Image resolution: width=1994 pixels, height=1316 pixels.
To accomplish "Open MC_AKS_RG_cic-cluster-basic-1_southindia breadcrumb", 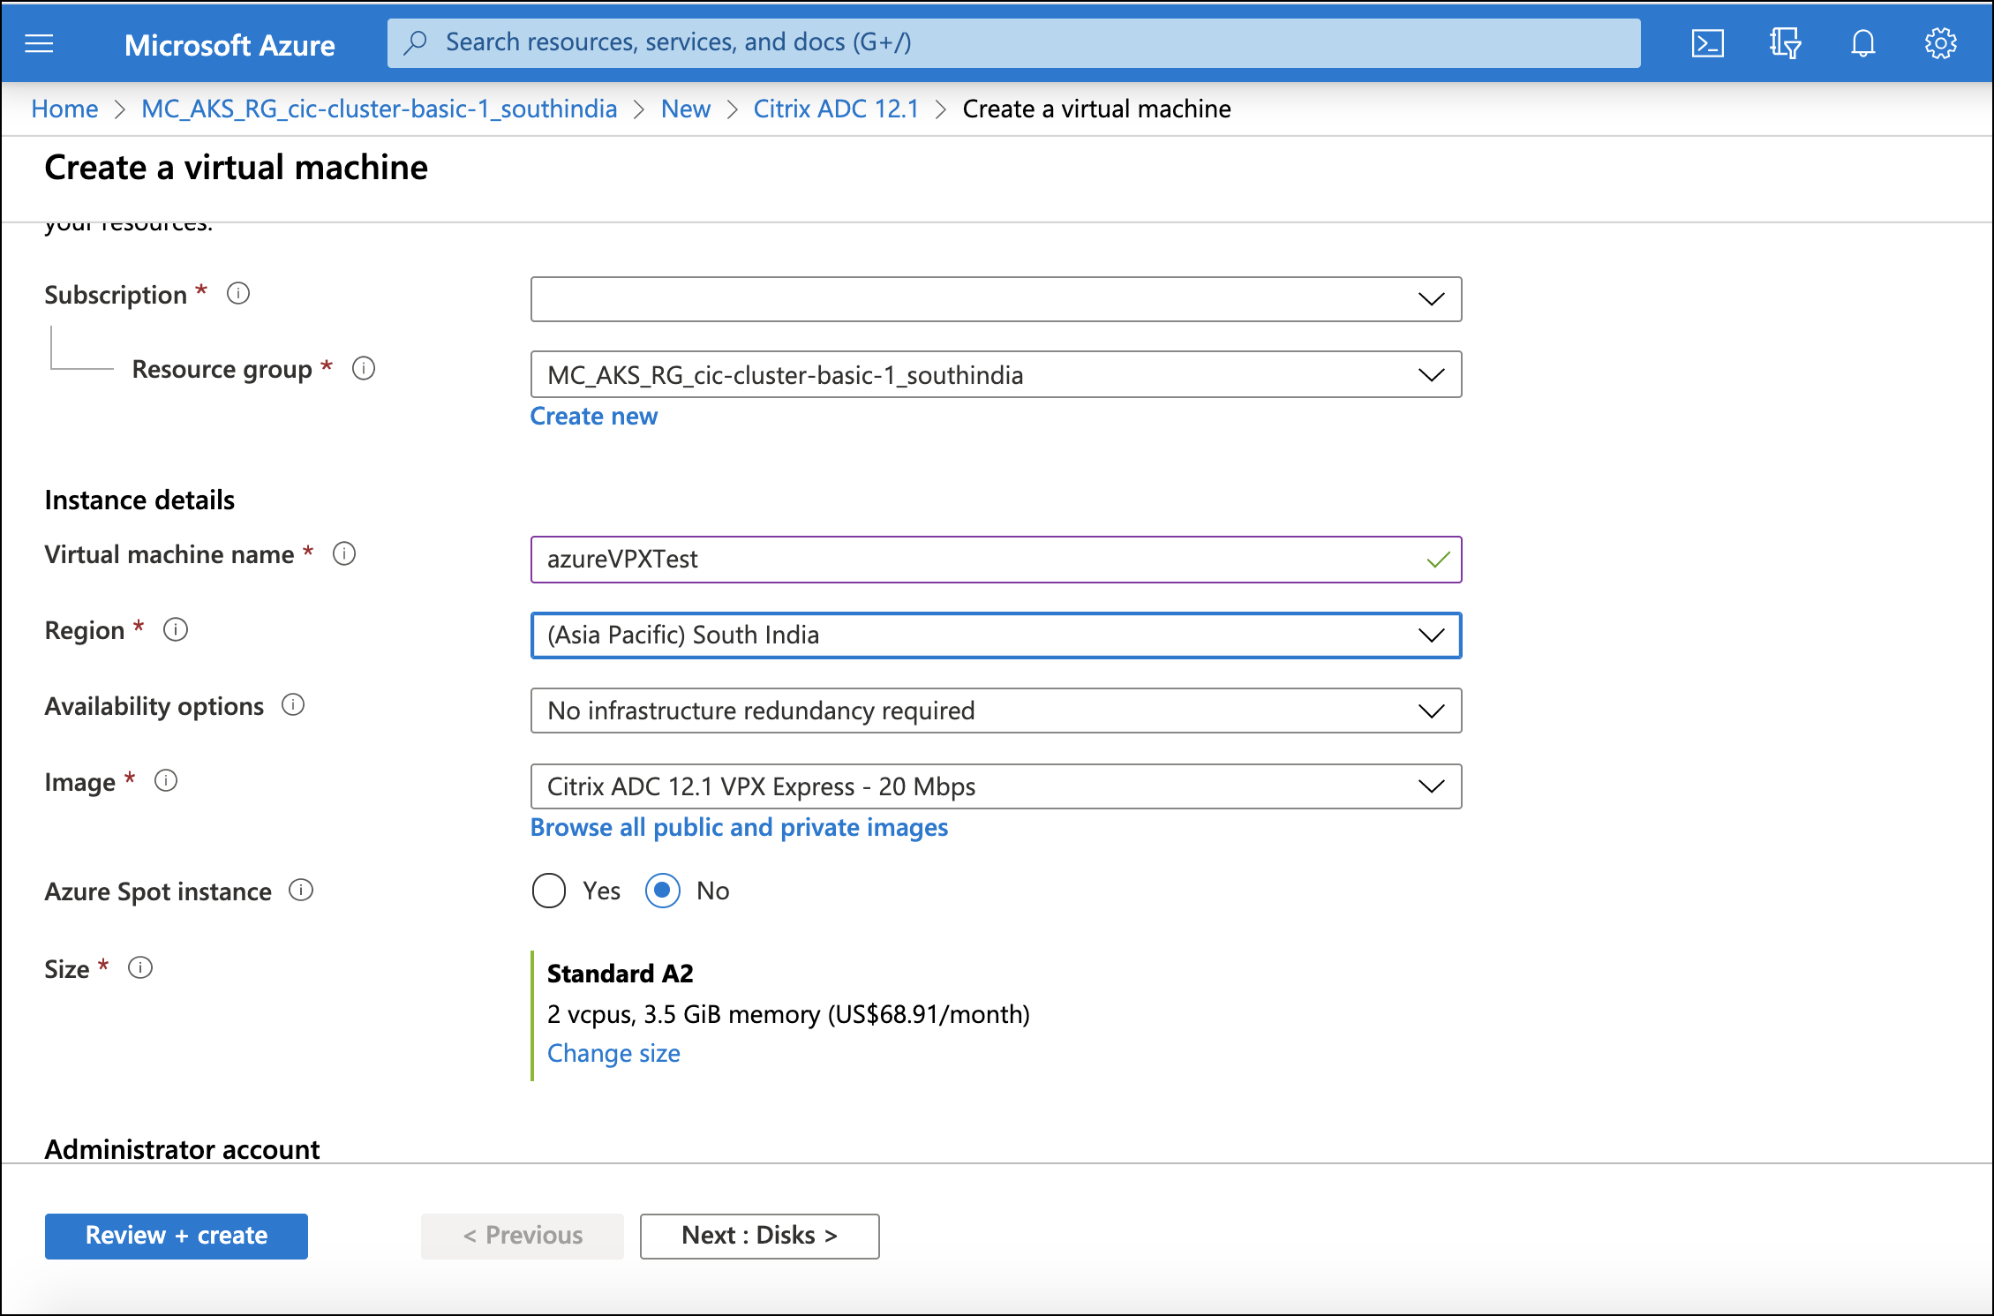I will click(x=380, y=109).
